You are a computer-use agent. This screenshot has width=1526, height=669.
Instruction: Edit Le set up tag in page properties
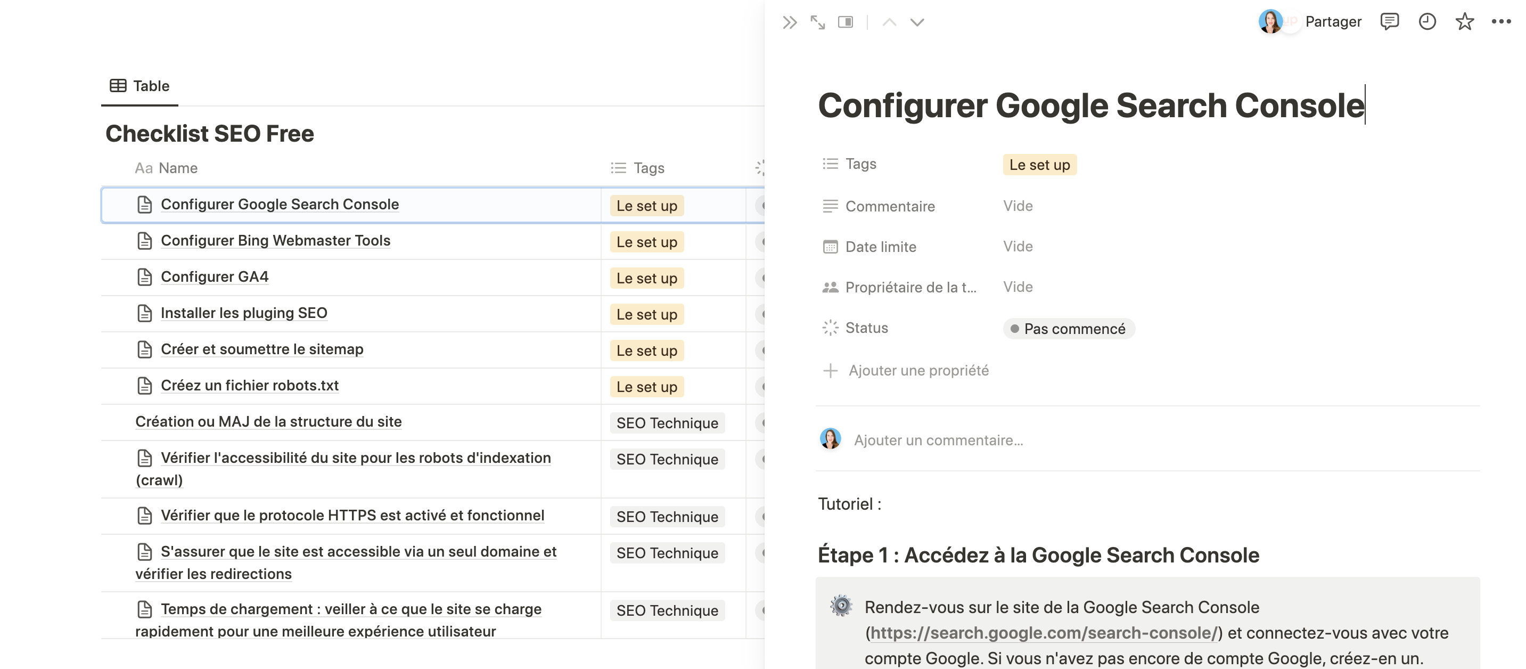[1040, 165]
